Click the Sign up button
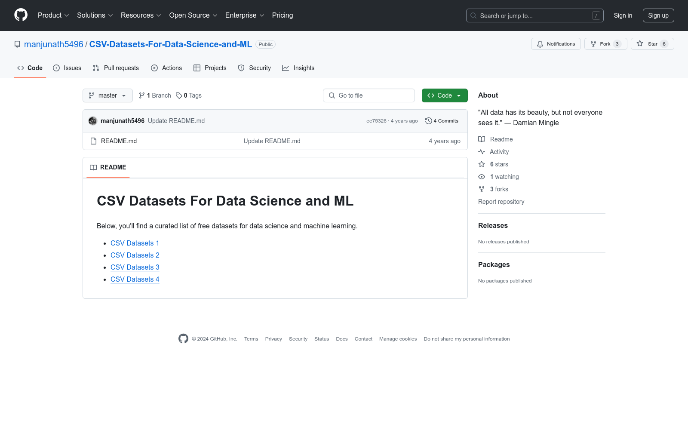The width and height of the screenshot is (688, 430). (658, 15)
